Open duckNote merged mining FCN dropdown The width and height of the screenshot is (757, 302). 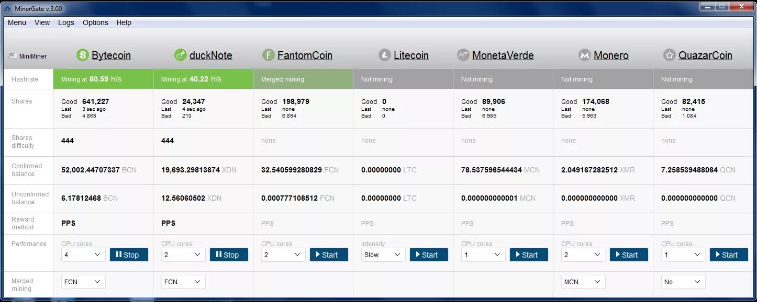183,282
